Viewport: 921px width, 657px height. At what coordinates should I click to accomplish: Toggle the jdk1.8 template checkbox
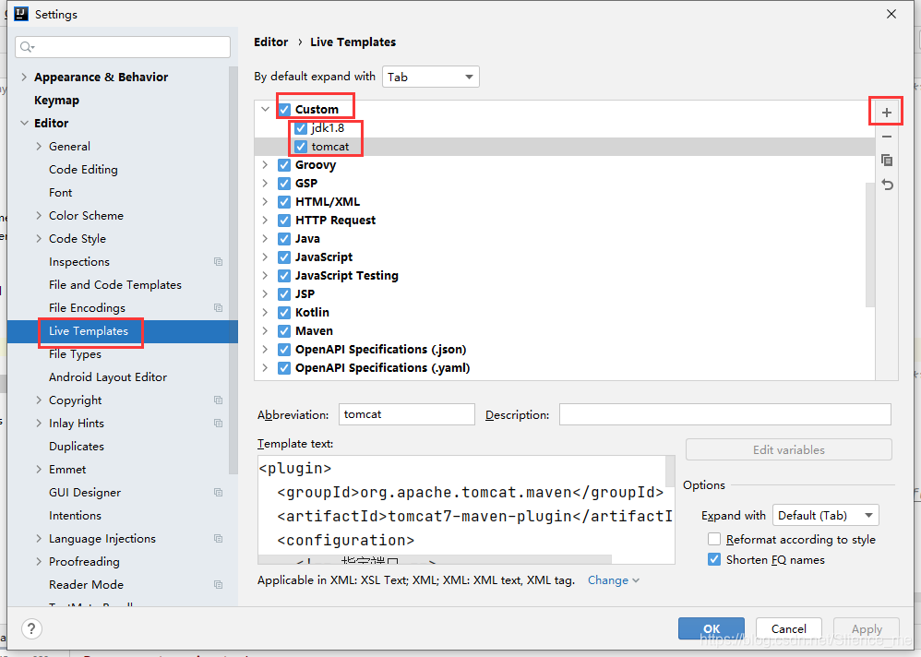tap(301, 128)
